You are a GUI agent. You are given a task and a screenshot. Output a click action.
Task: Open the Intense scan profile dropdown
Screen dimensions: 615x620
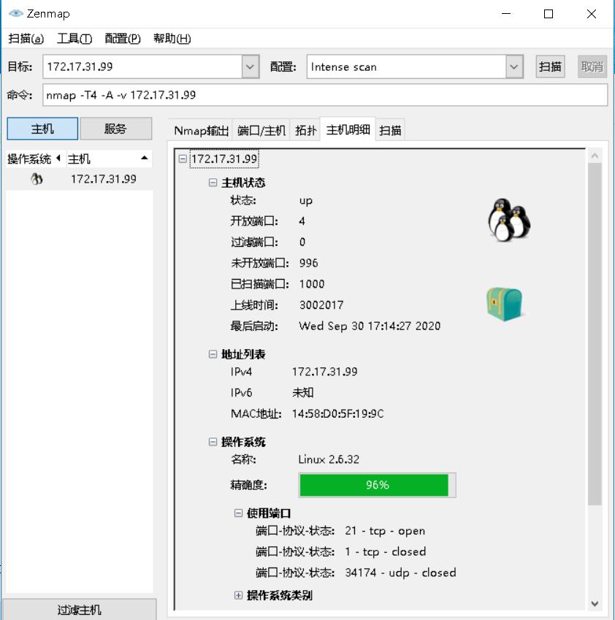(513, 66)
